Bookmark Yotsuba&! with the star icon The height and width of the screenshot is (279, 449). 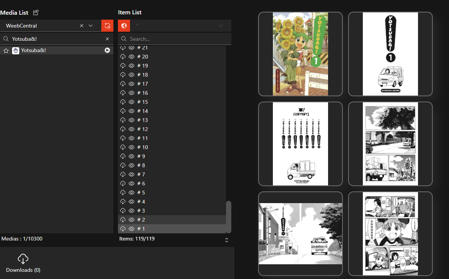point(6,51)
